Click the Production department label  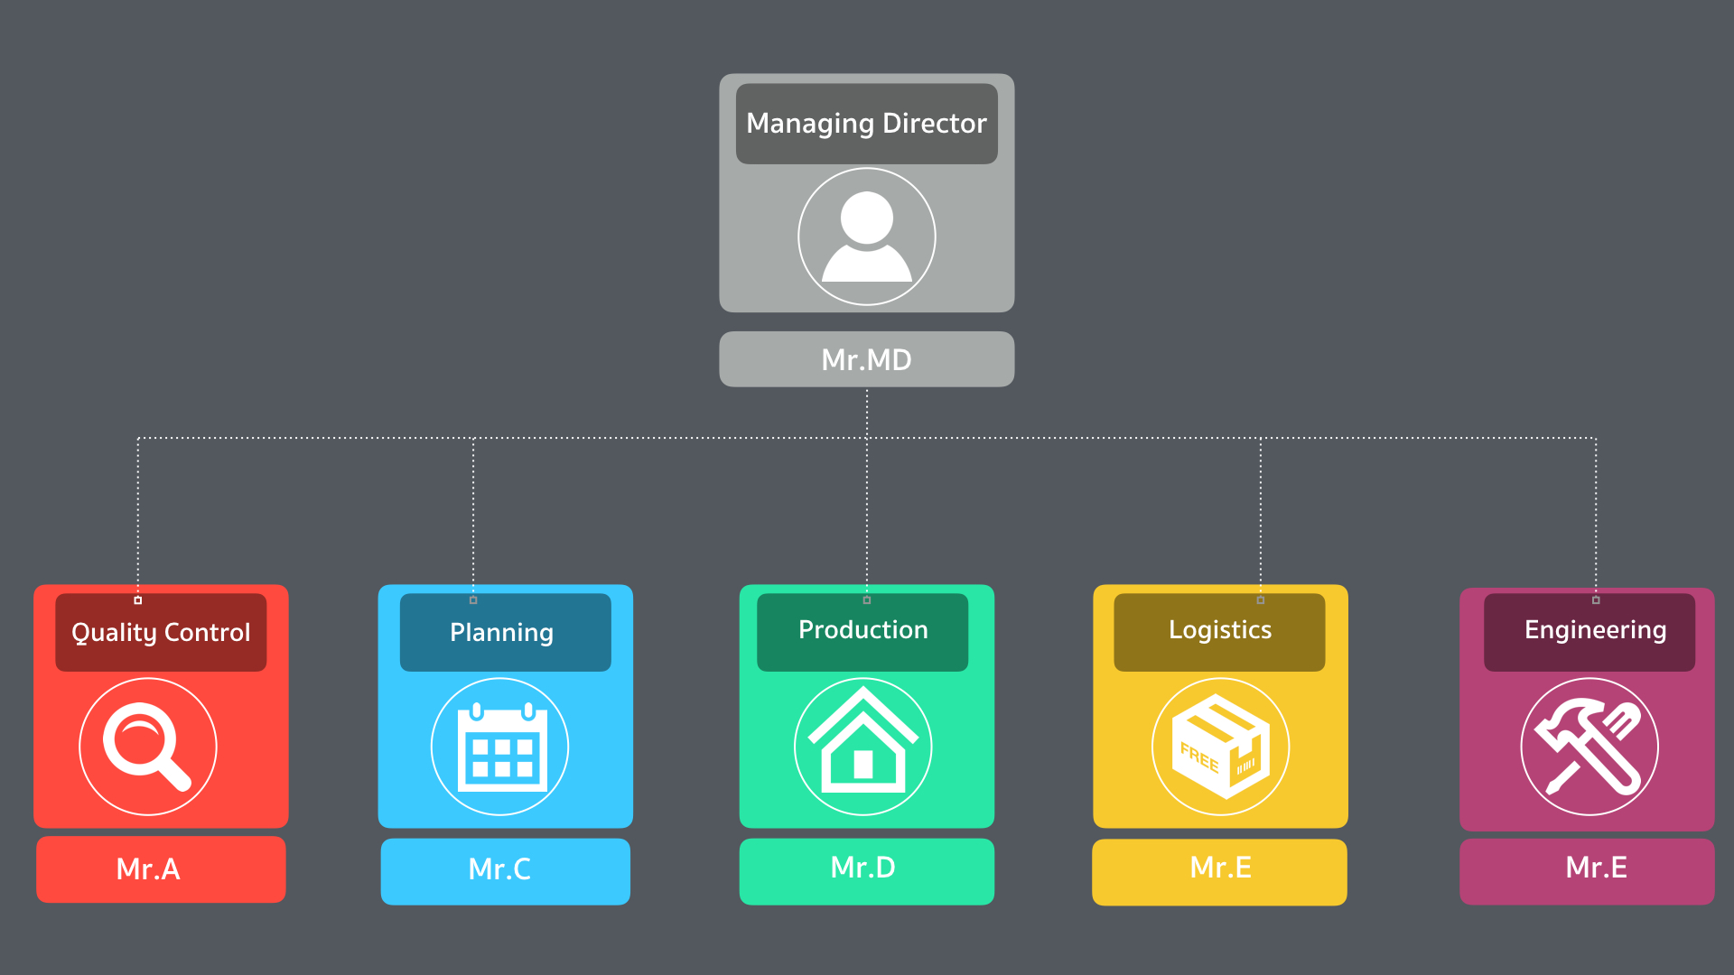point(862,631)
